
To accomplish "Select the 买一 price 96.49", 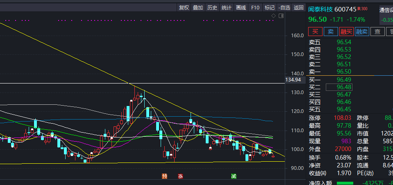I will click(344, 80).
